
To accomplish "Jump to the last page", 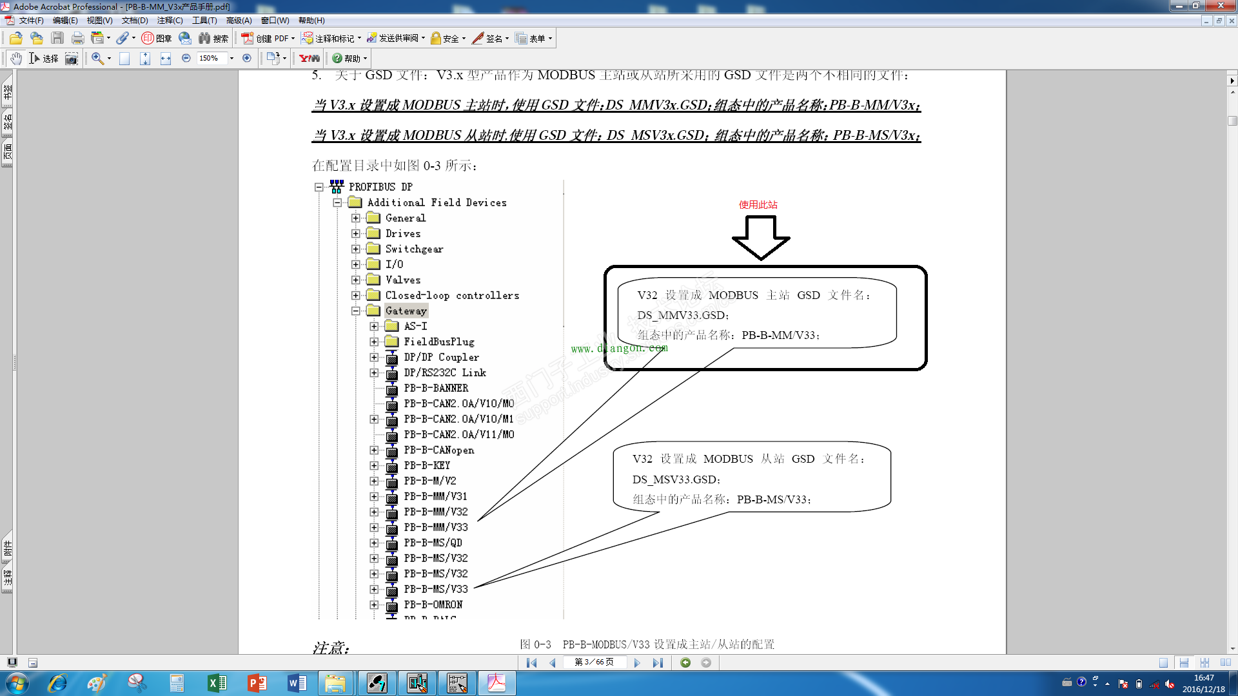I will point(658,662).
